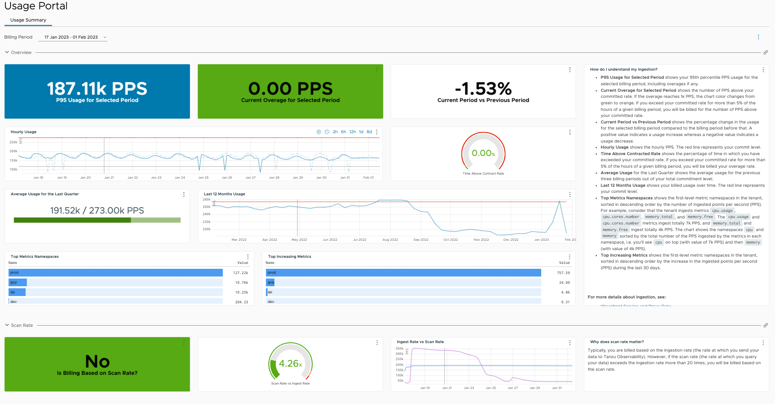Select value 10.25k in Top Metrics Namespaces
775x404 pixels.
click(242, 292)
